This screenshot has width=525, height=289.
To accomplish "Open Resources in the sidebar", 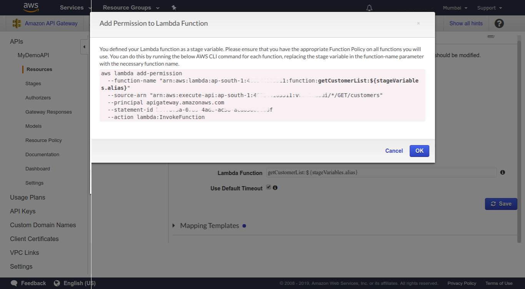I will (x=39, y=69).
